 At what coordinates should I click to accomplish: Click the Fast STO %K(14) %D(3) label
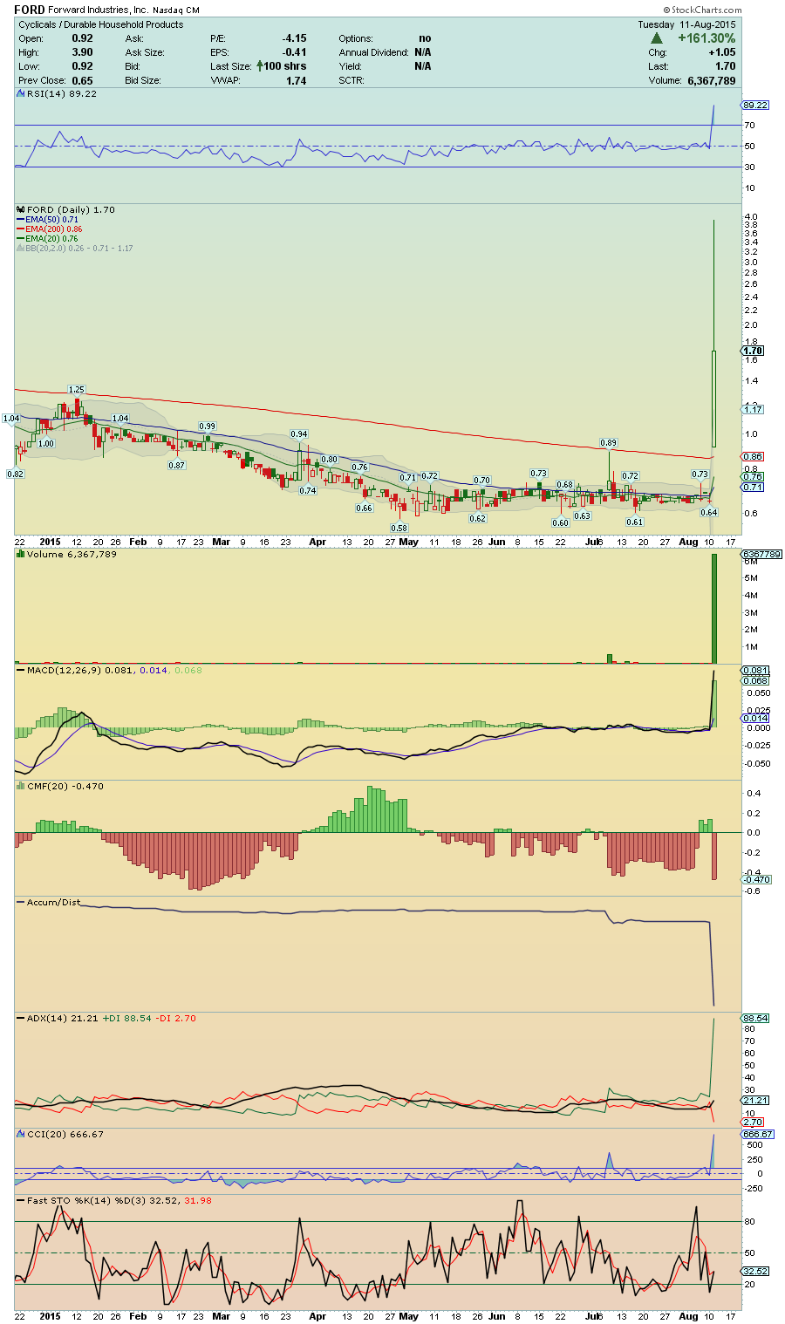coord(88,1200)
